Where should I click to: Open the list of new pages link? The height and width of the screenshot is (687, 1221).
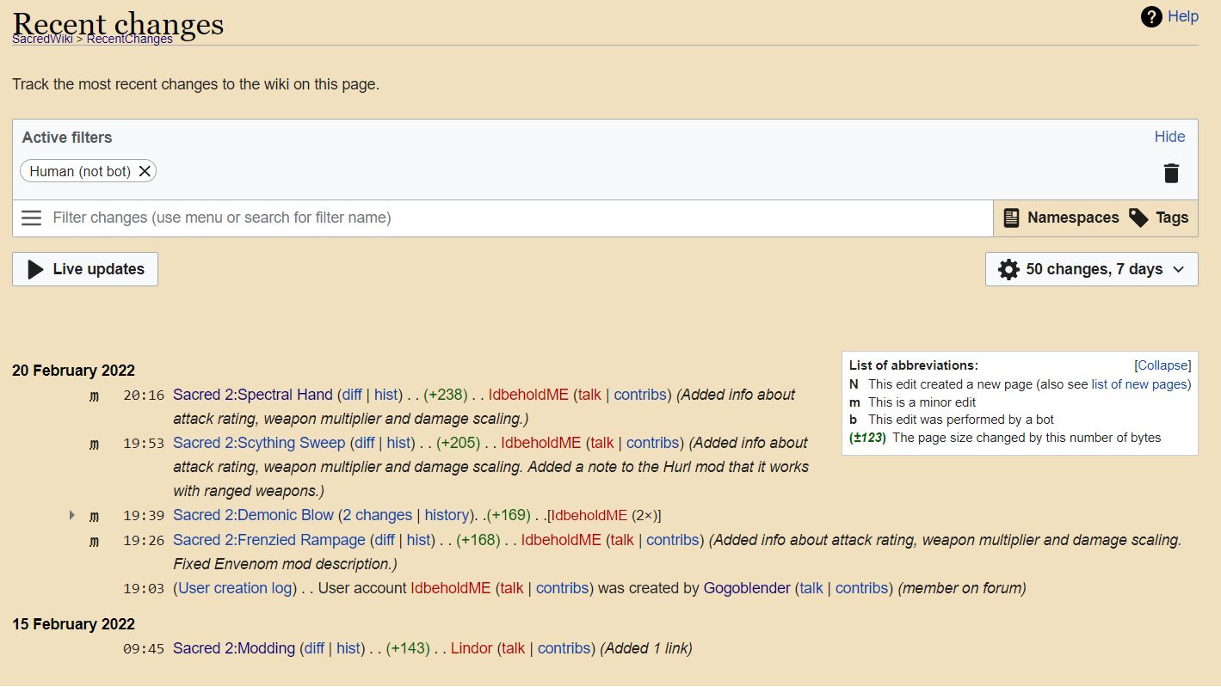[1139, 384]
